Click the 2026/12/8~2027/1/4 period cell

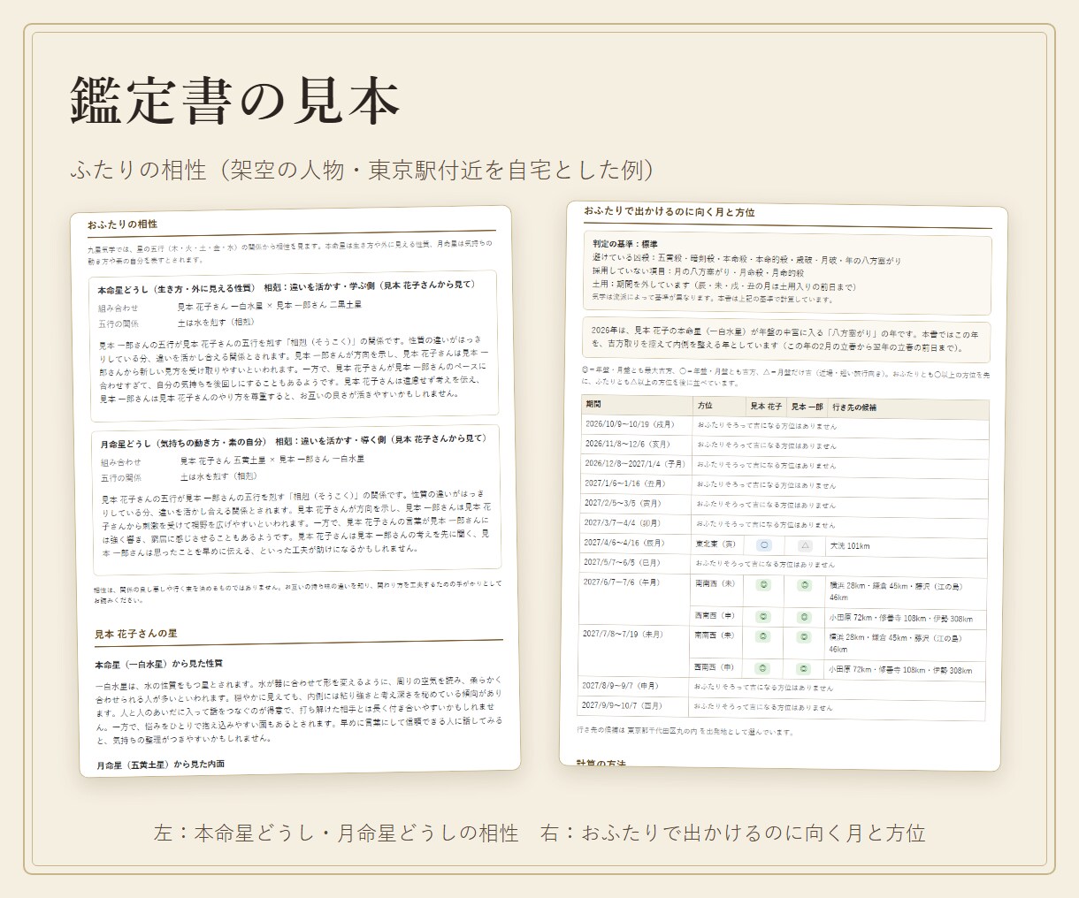[635, 463]
